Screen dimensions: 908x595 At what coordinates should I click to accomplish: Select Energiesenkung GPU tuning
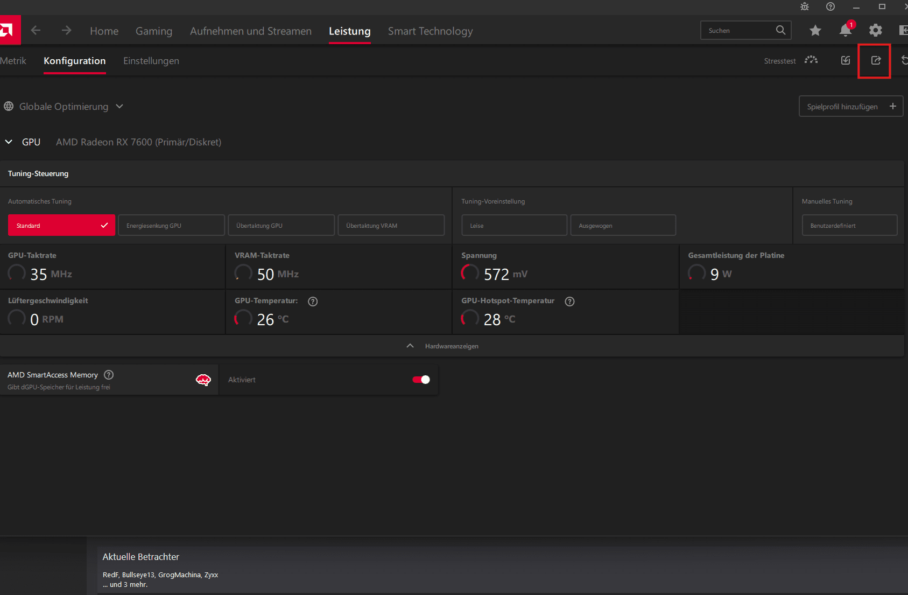(171, 225)
